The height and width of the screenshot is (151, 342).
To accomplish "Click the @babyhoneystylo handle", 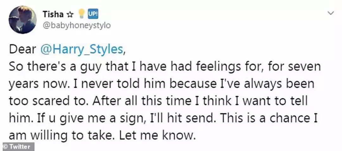I will click(76, 26).
